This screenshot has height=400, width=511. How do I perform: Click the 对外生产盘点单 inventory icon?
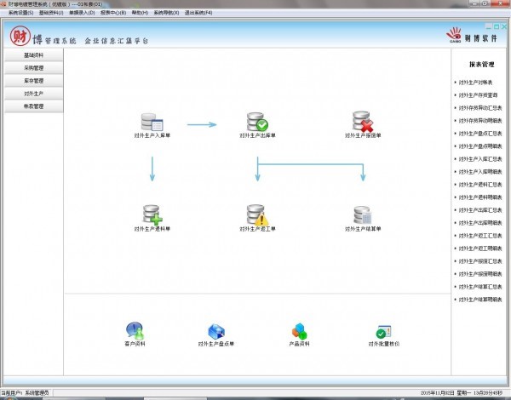click(216, 331)
